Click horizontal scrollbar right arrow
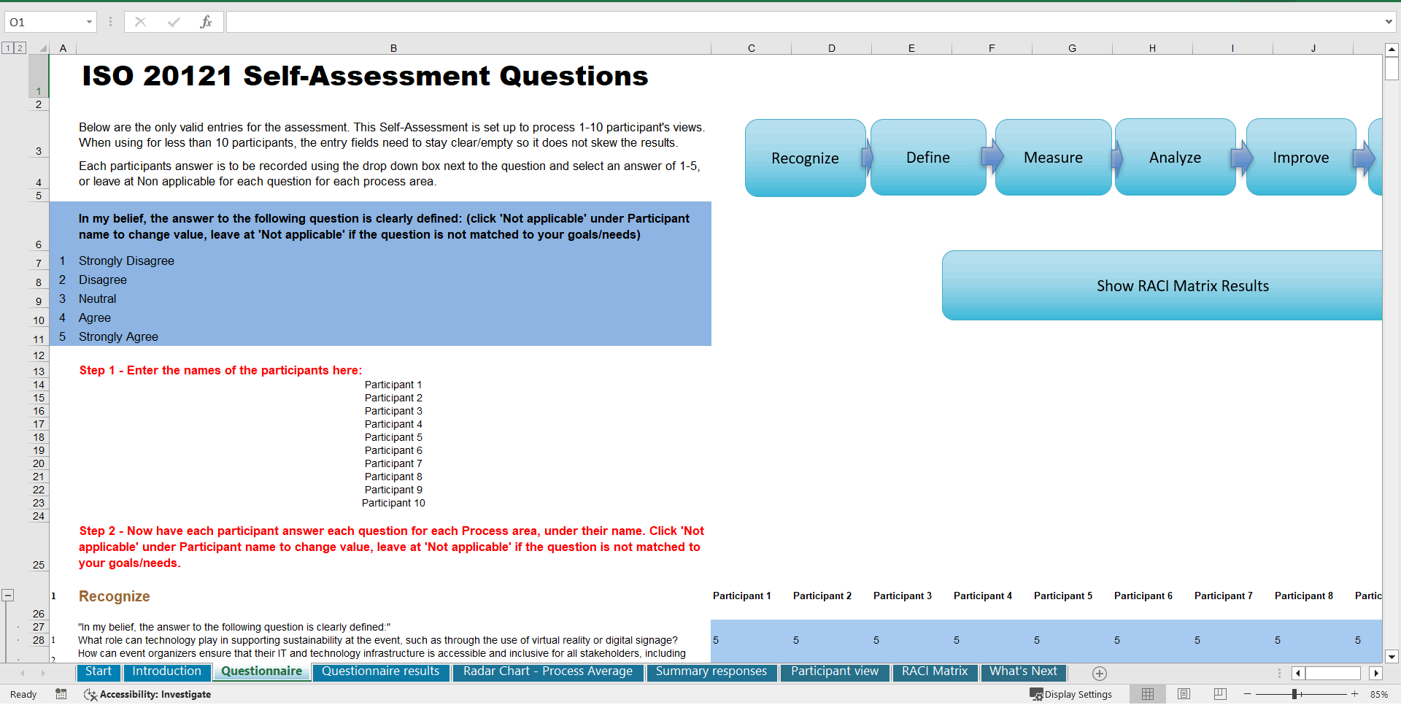This screenshot has height=705, width=1401. [x=1375, y=673]
